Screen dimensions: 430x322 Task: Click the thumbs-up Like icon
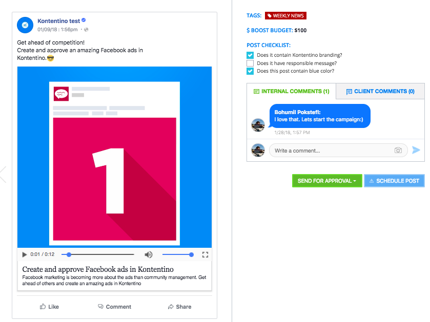click(x=43, y=307)
